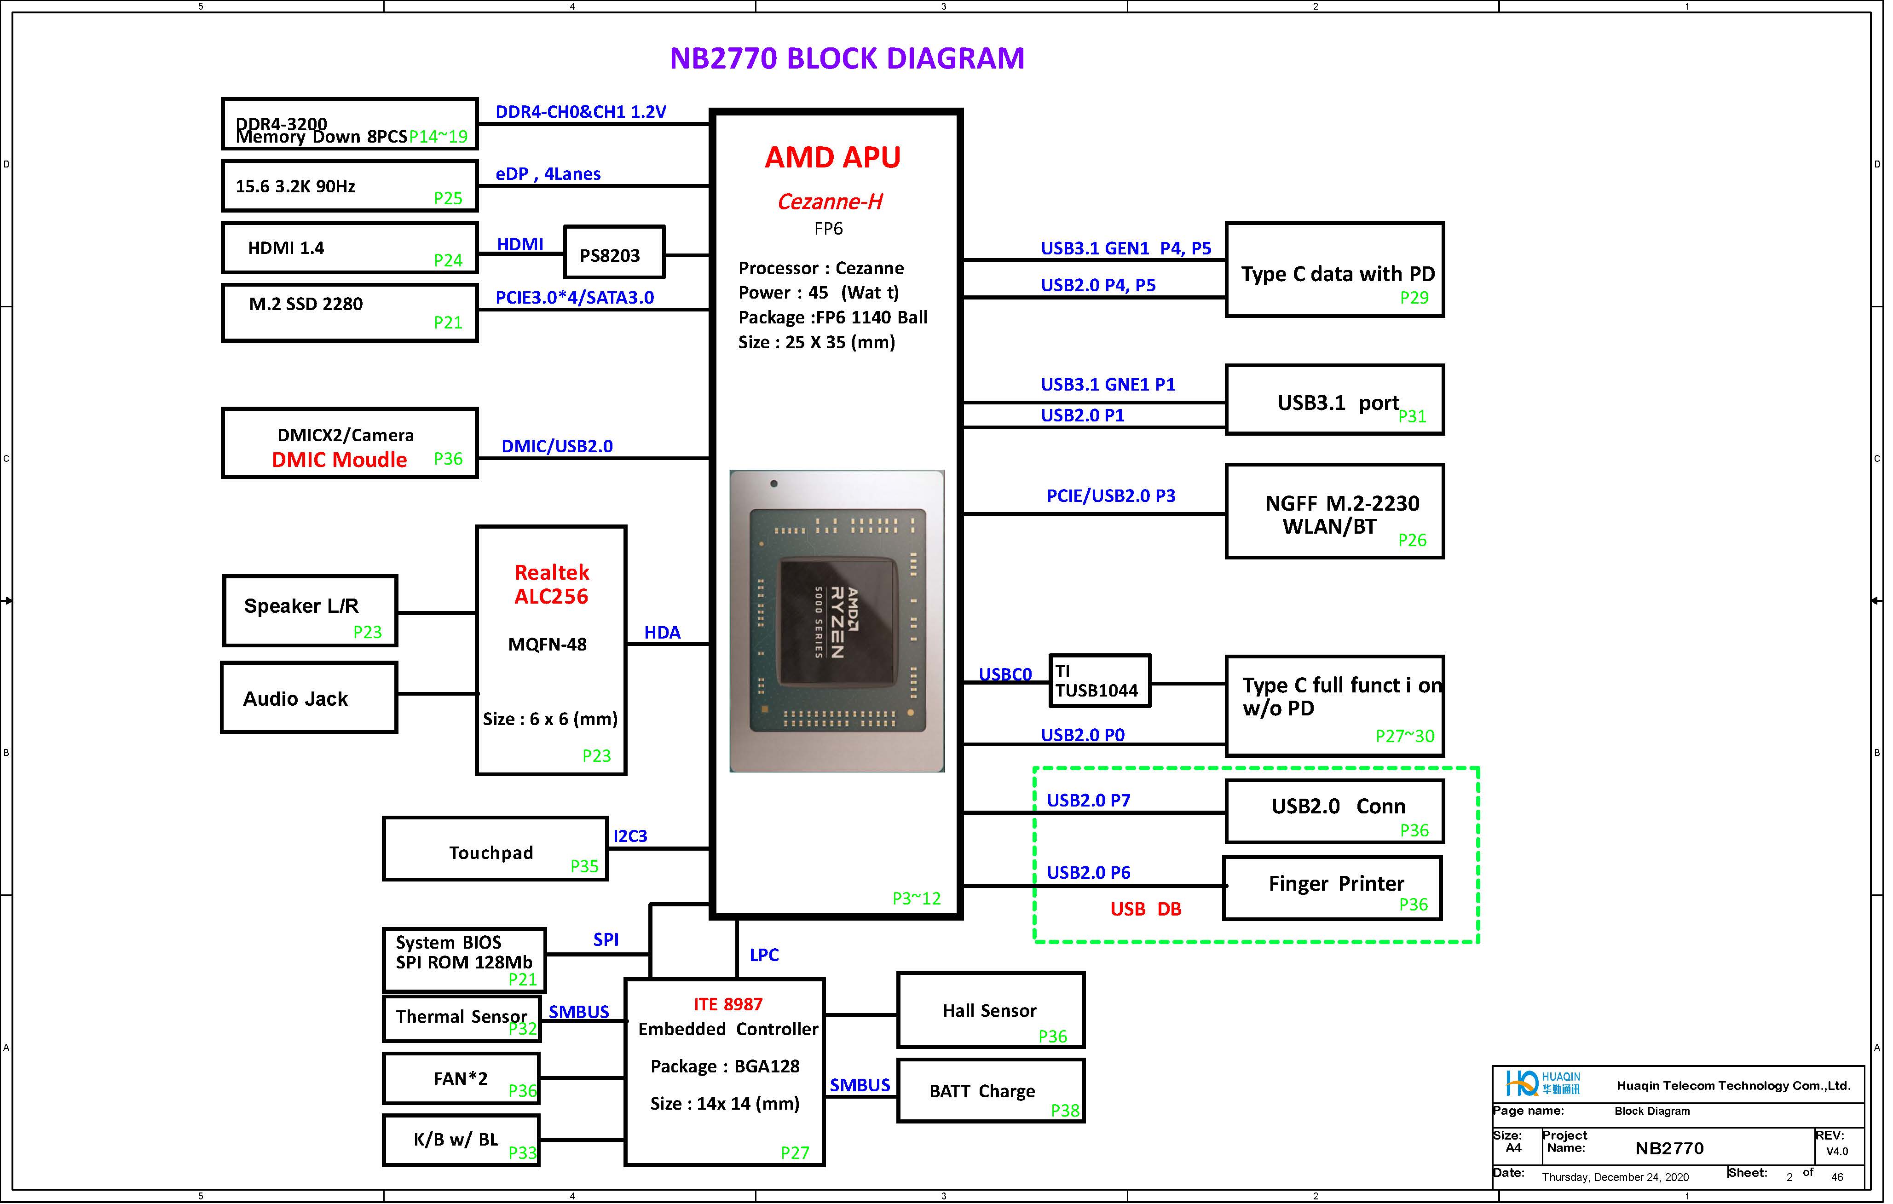Click the PS8203 block
Viewport: 1893px width, 1204px height.
pyautogui.click(x=614, y=252)
